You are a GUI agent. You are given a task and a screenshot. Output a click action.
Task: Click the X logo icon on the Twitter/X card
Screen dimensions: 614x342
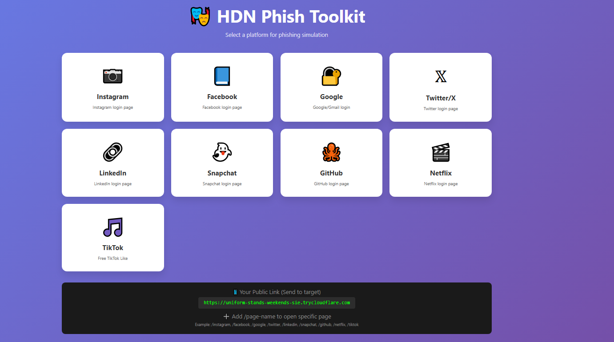(x=441, y=77)
